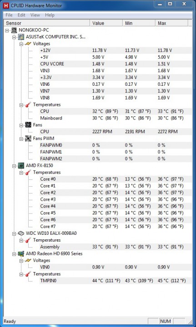Click the Value column header
The image size is (196, 327).
pyautogui.click(x=106, y=23)
